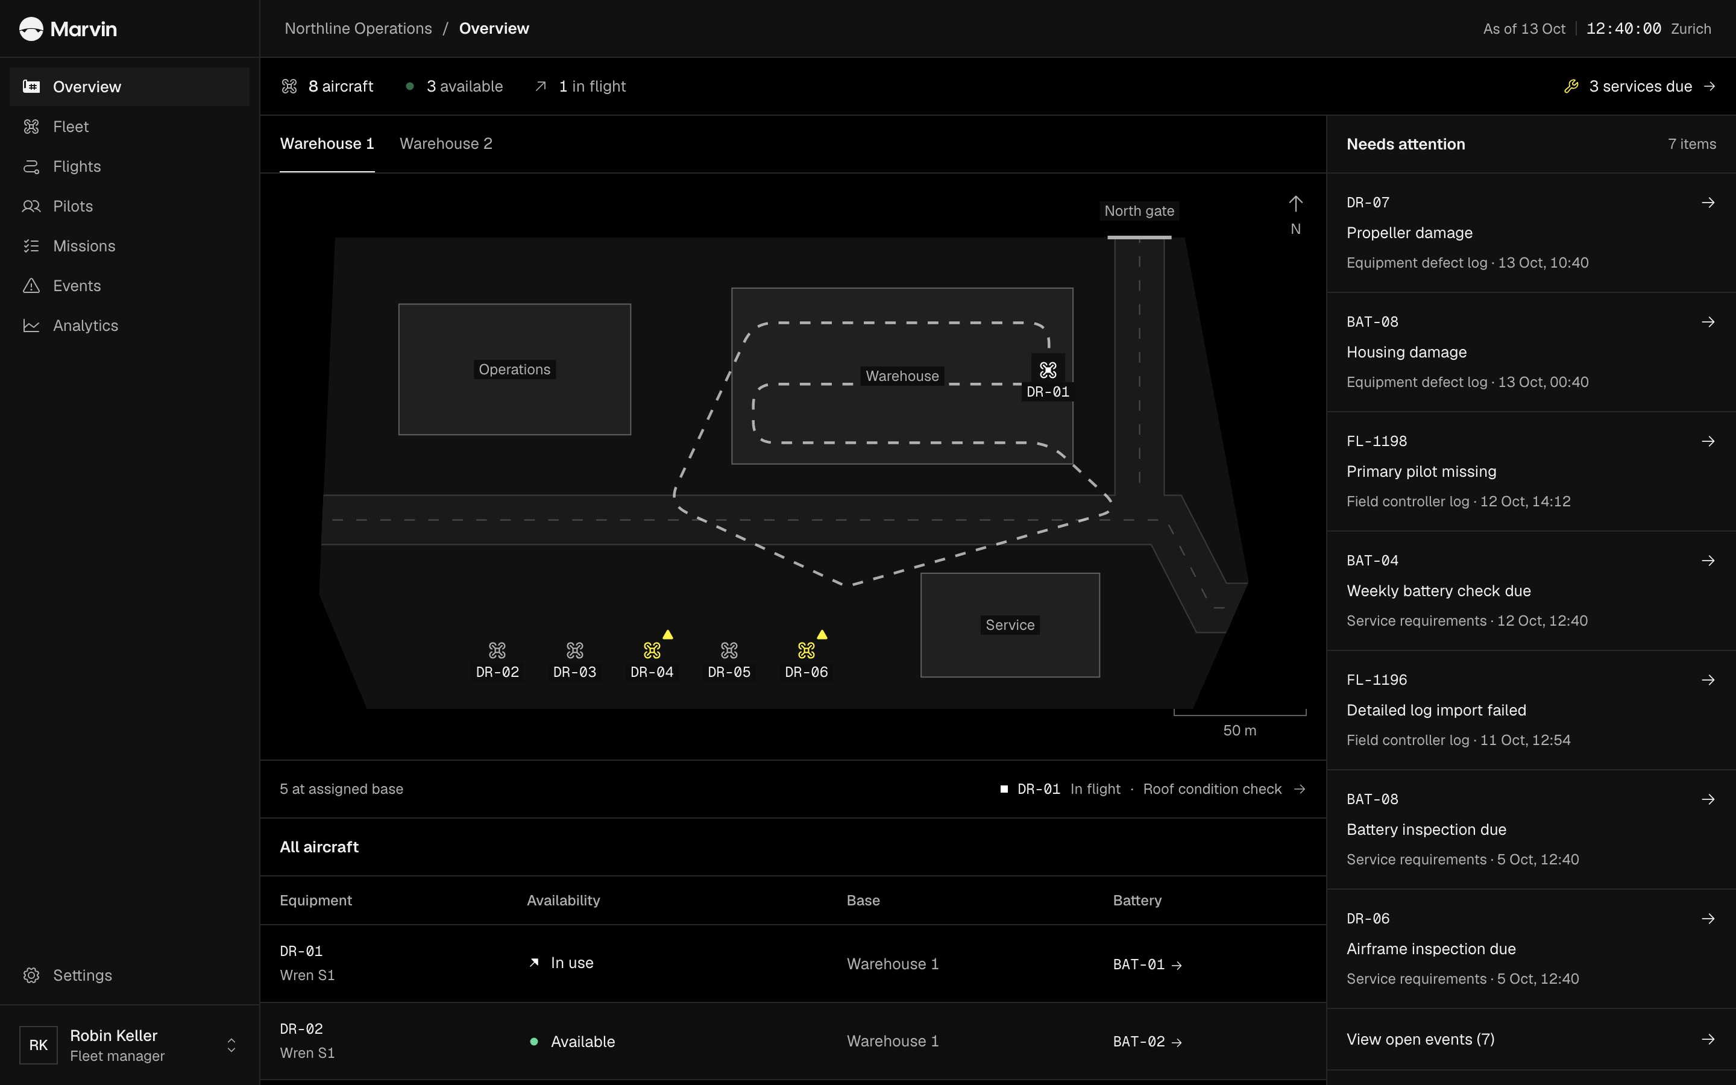Click the Marvin logo icon

coord(31,29)
